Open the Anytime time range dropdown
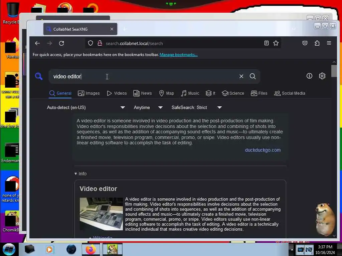 pos(148,107)
